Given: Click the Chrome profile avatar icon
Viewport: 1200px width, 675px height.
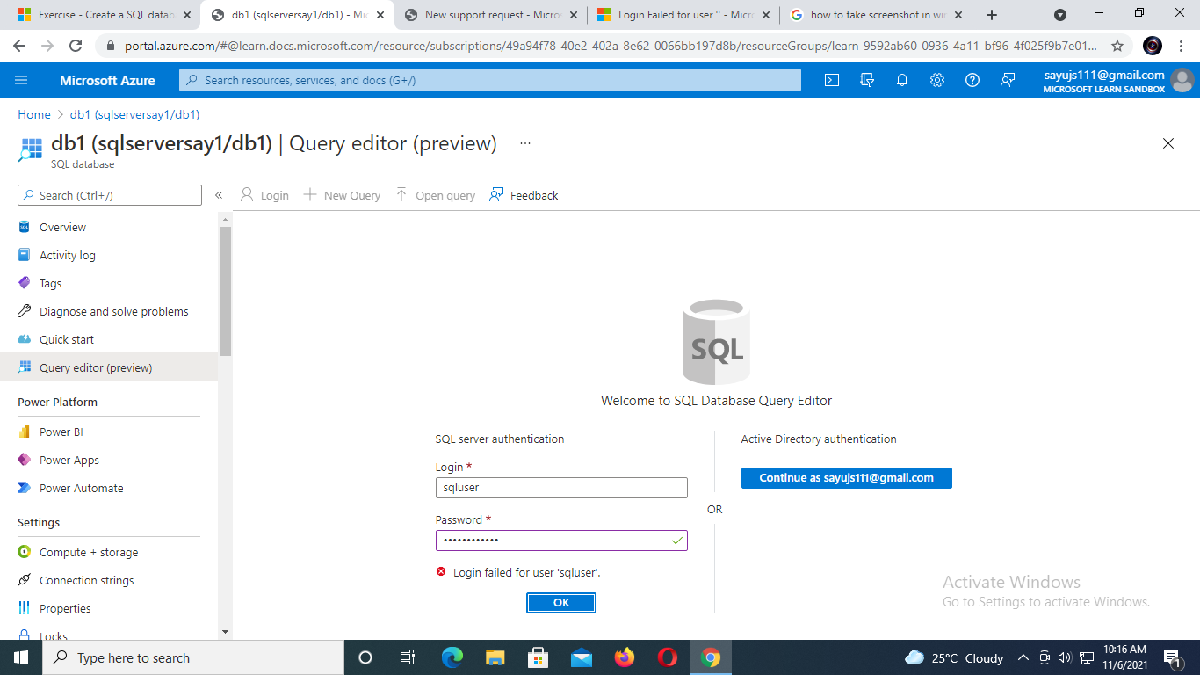Looking at the screenshot, I should (x=1153, y=46).
